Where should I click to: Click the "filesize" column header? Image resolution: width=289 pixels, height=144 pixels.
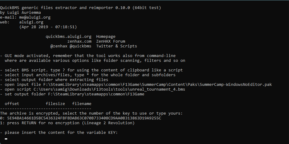tap(55, 104)
